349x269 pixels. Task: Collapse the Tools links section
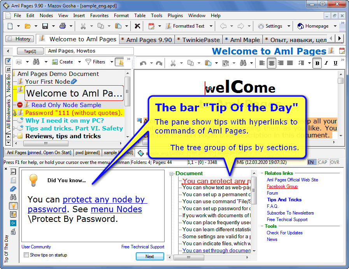pos(262,226)
